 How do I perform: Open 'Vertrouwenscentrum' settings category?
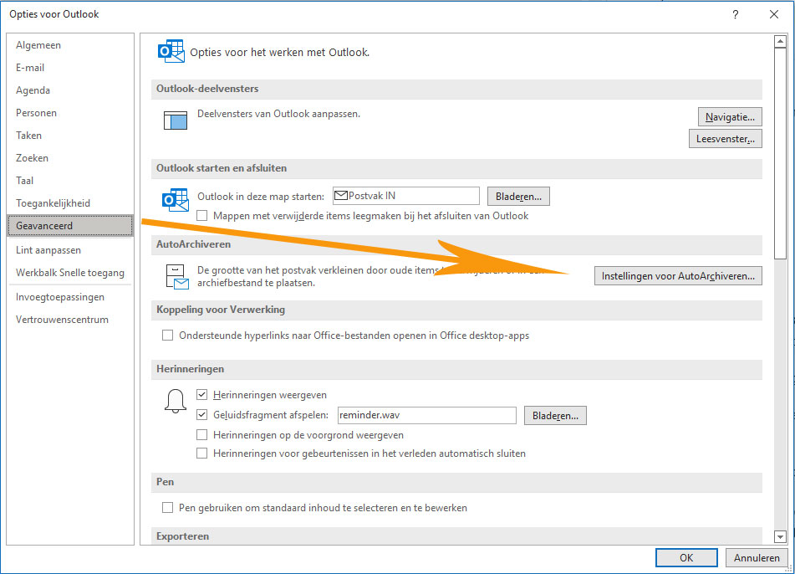pyautogui.click(x=62, y=320)
